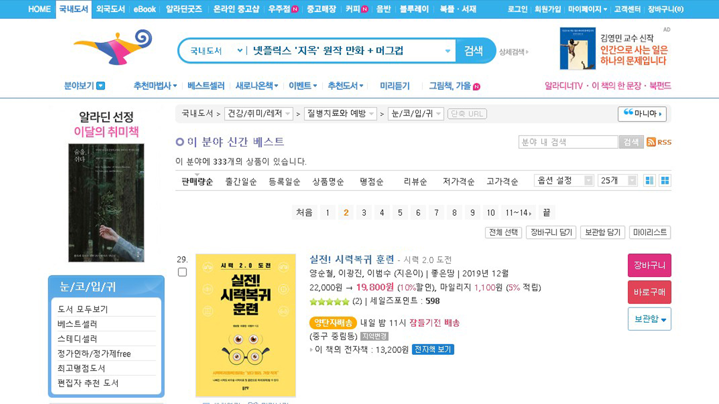Switch to grid view layout icon

click(x=665, y=181)
